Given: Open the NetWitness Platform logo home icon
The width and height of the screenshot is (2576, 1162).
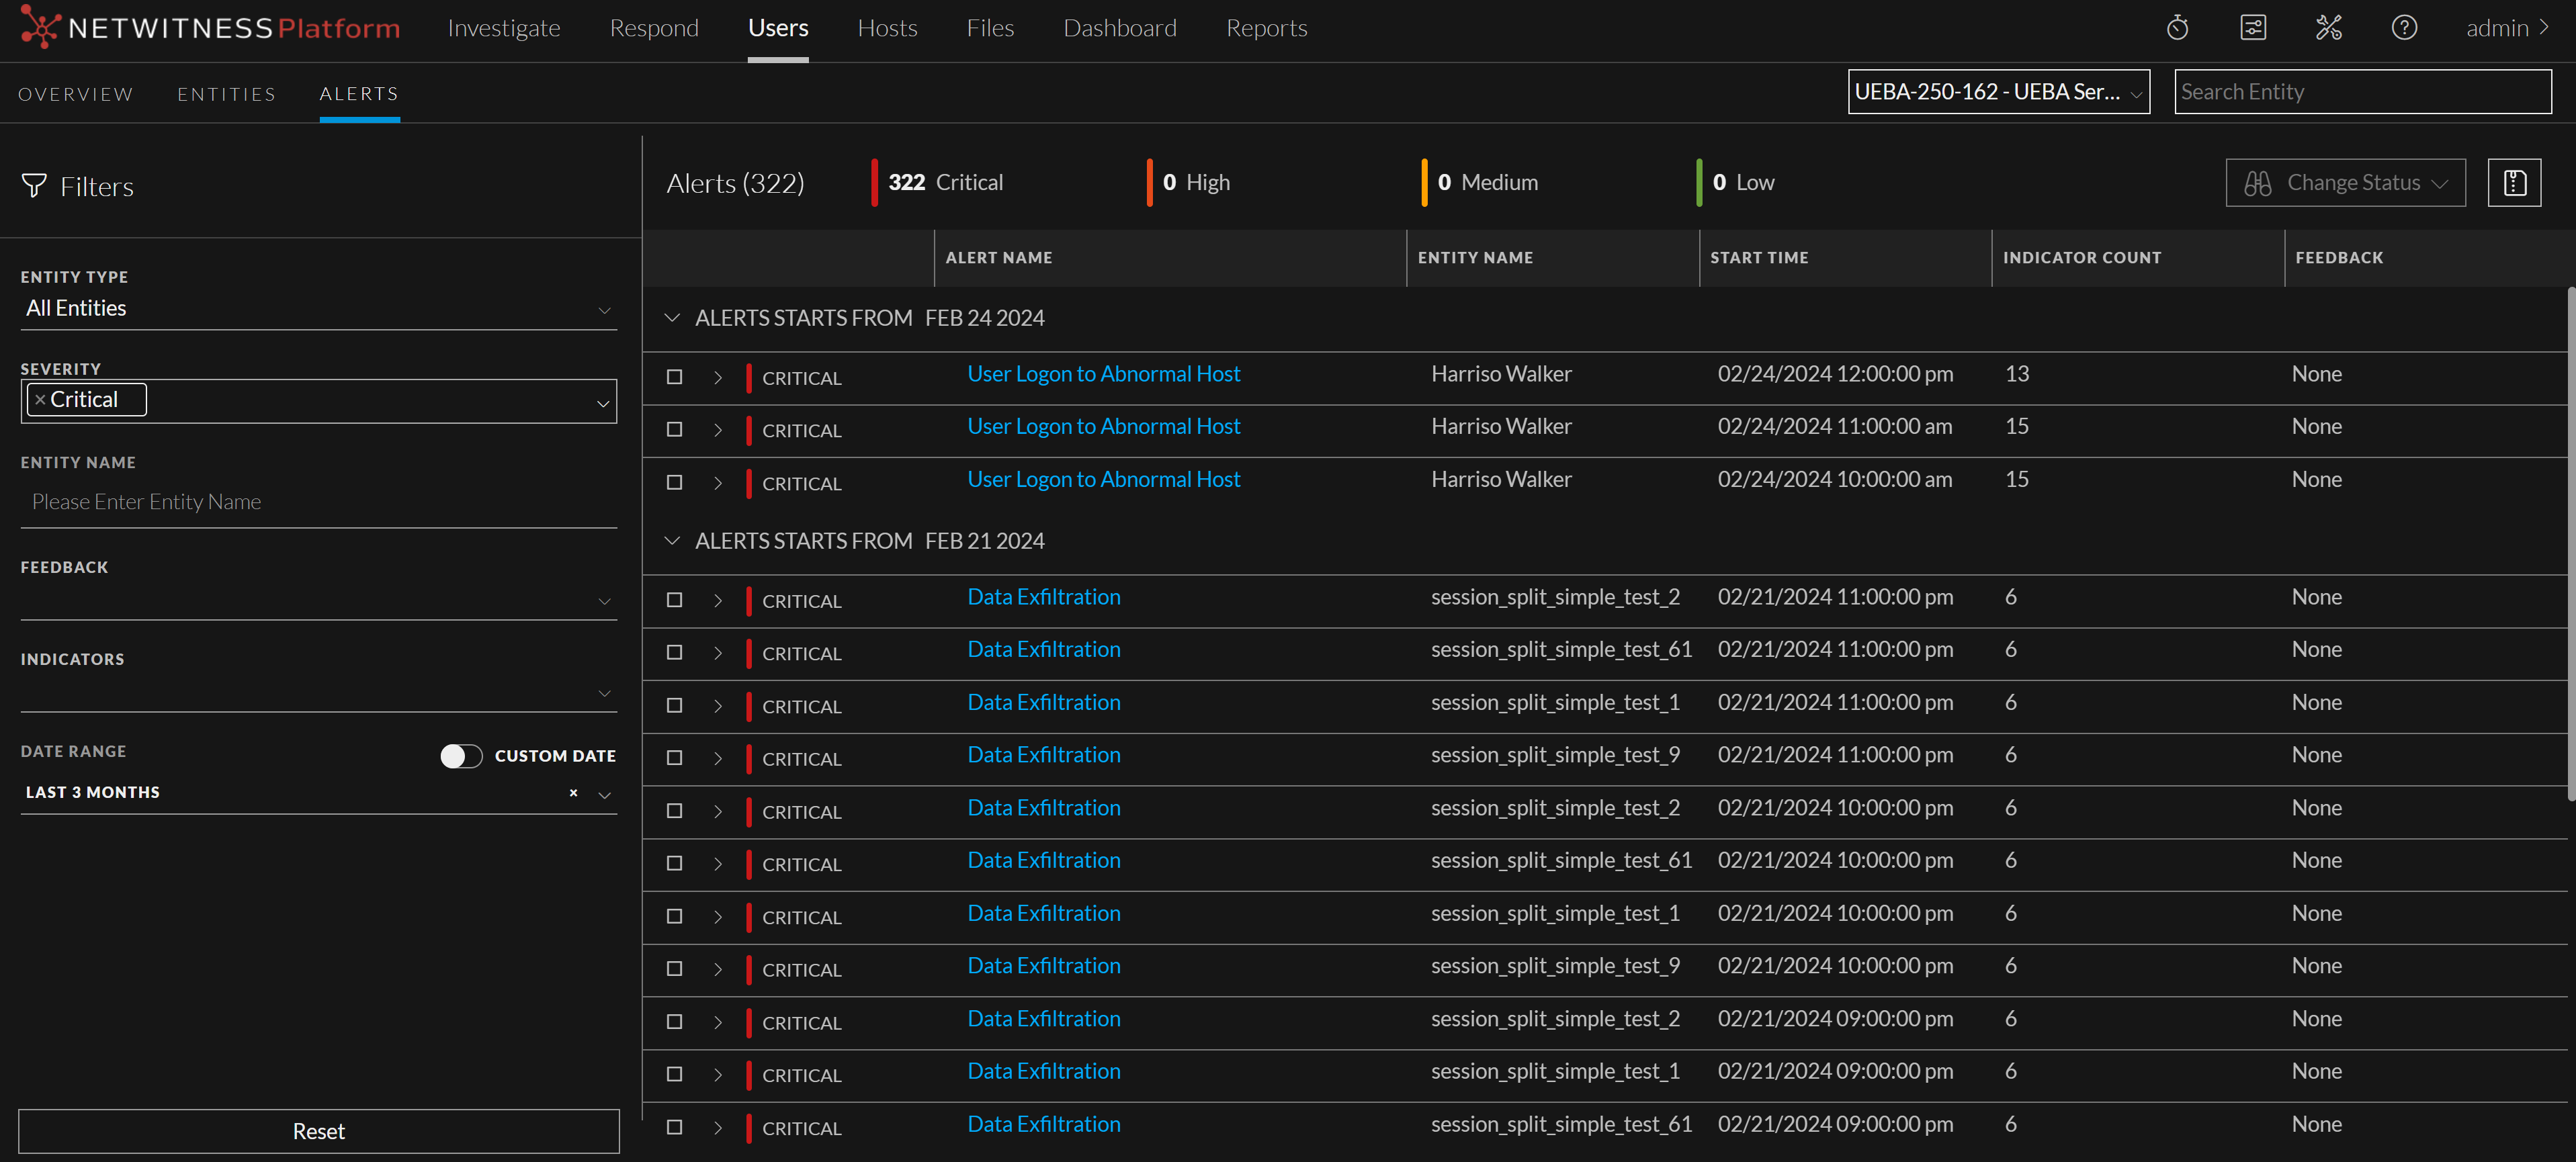Looking at the screenshot, I should (40, 27).
